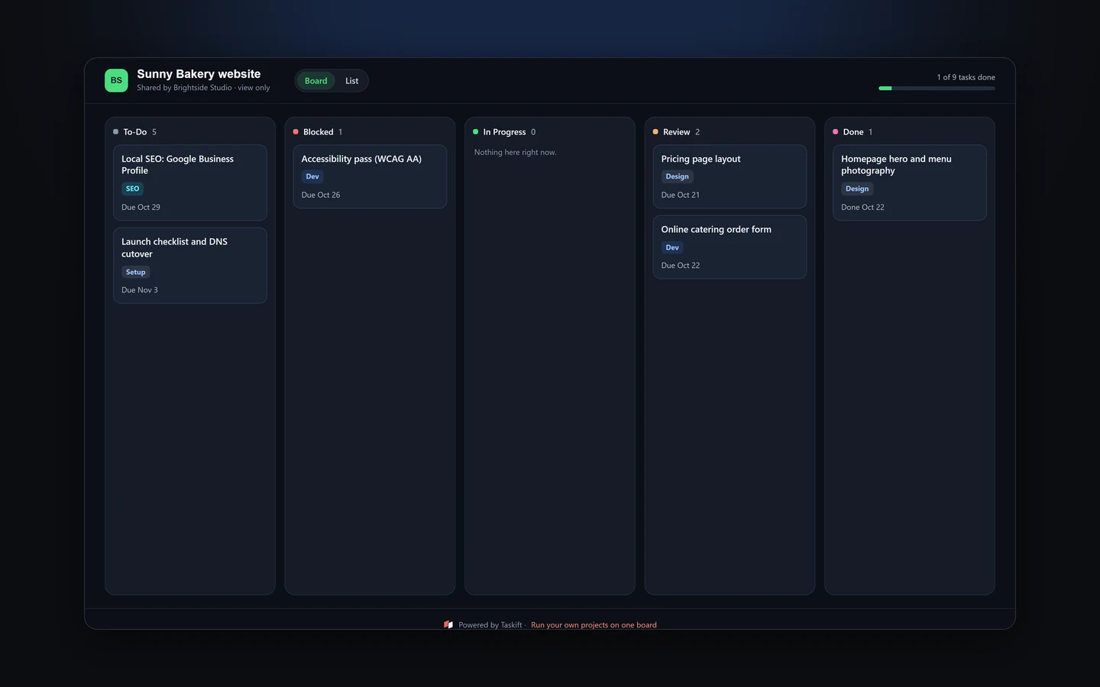Click the 'Done Oct 22' date

point(862,208)
